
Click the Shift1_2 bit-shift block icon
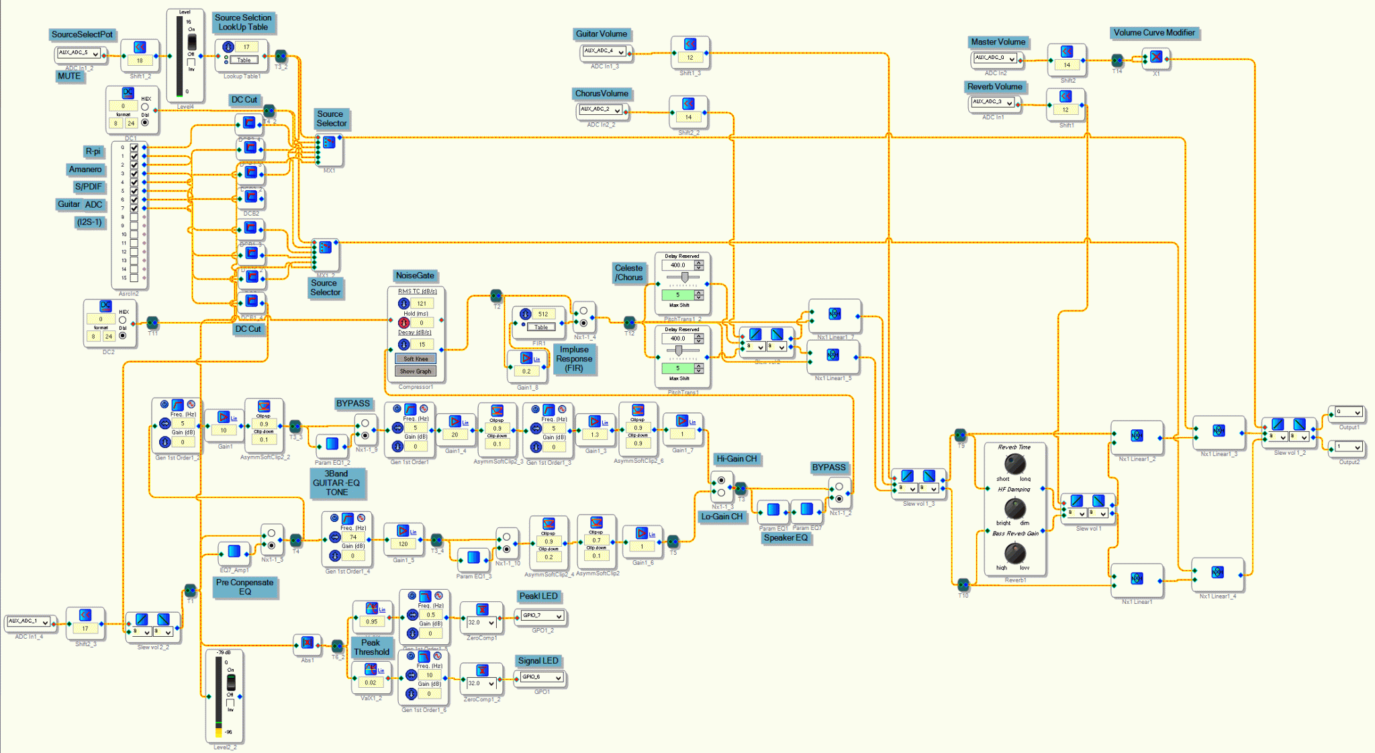pos(140,47)
